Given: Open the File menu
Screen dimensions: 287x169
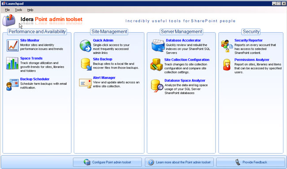Looking at the screenshot, I should click(8, 10).
